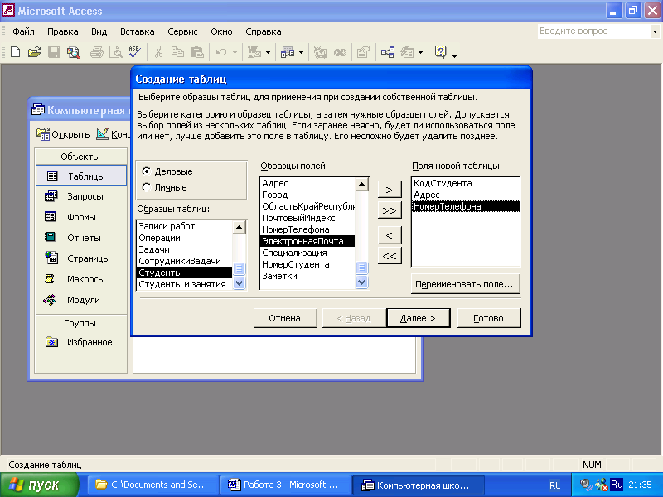Click the New object toolbar icon
This screenshot has width=663, height=497.
tap(407, 52)
